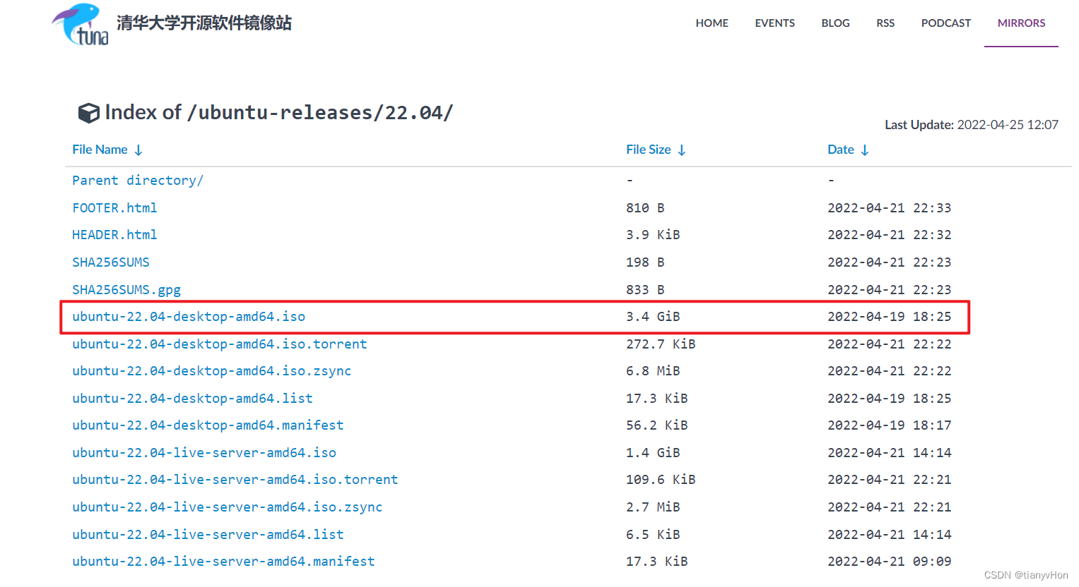Sort by File Name down arrow
1079x587 pixels.
[x=138, y=150]
